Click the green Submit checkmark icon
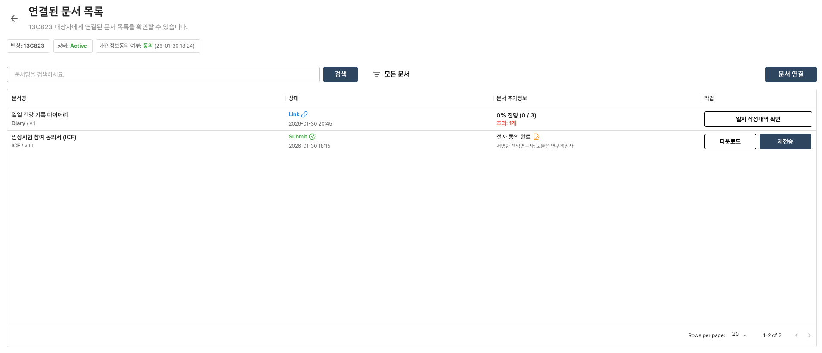Screen dimensions: 822x353 (x=312, y=137)
